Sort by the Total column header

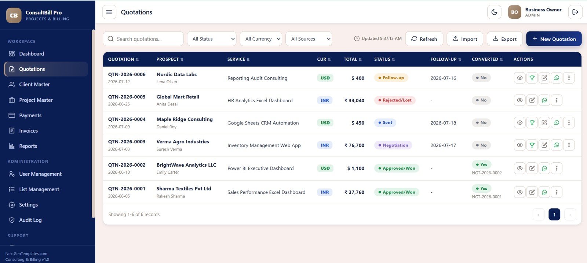(353, 59)
